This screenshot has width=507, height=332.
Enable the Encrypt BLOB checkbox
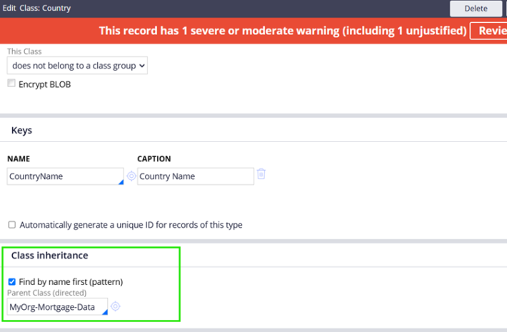[11, 84]
